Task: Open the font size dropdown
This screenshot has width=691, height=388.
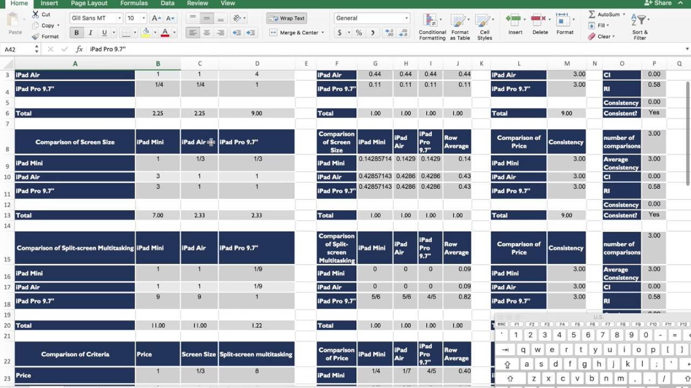Action: pyautogui.click(x=144, y=18)
